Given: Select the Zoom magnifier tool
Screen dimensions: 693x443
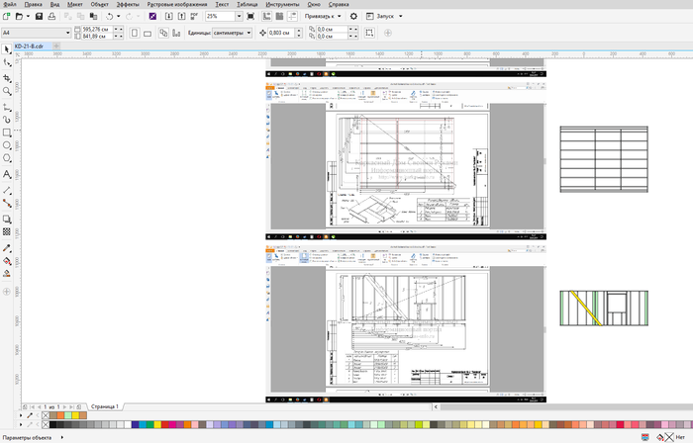Looking at the screenshot, I should click(7, 91).
